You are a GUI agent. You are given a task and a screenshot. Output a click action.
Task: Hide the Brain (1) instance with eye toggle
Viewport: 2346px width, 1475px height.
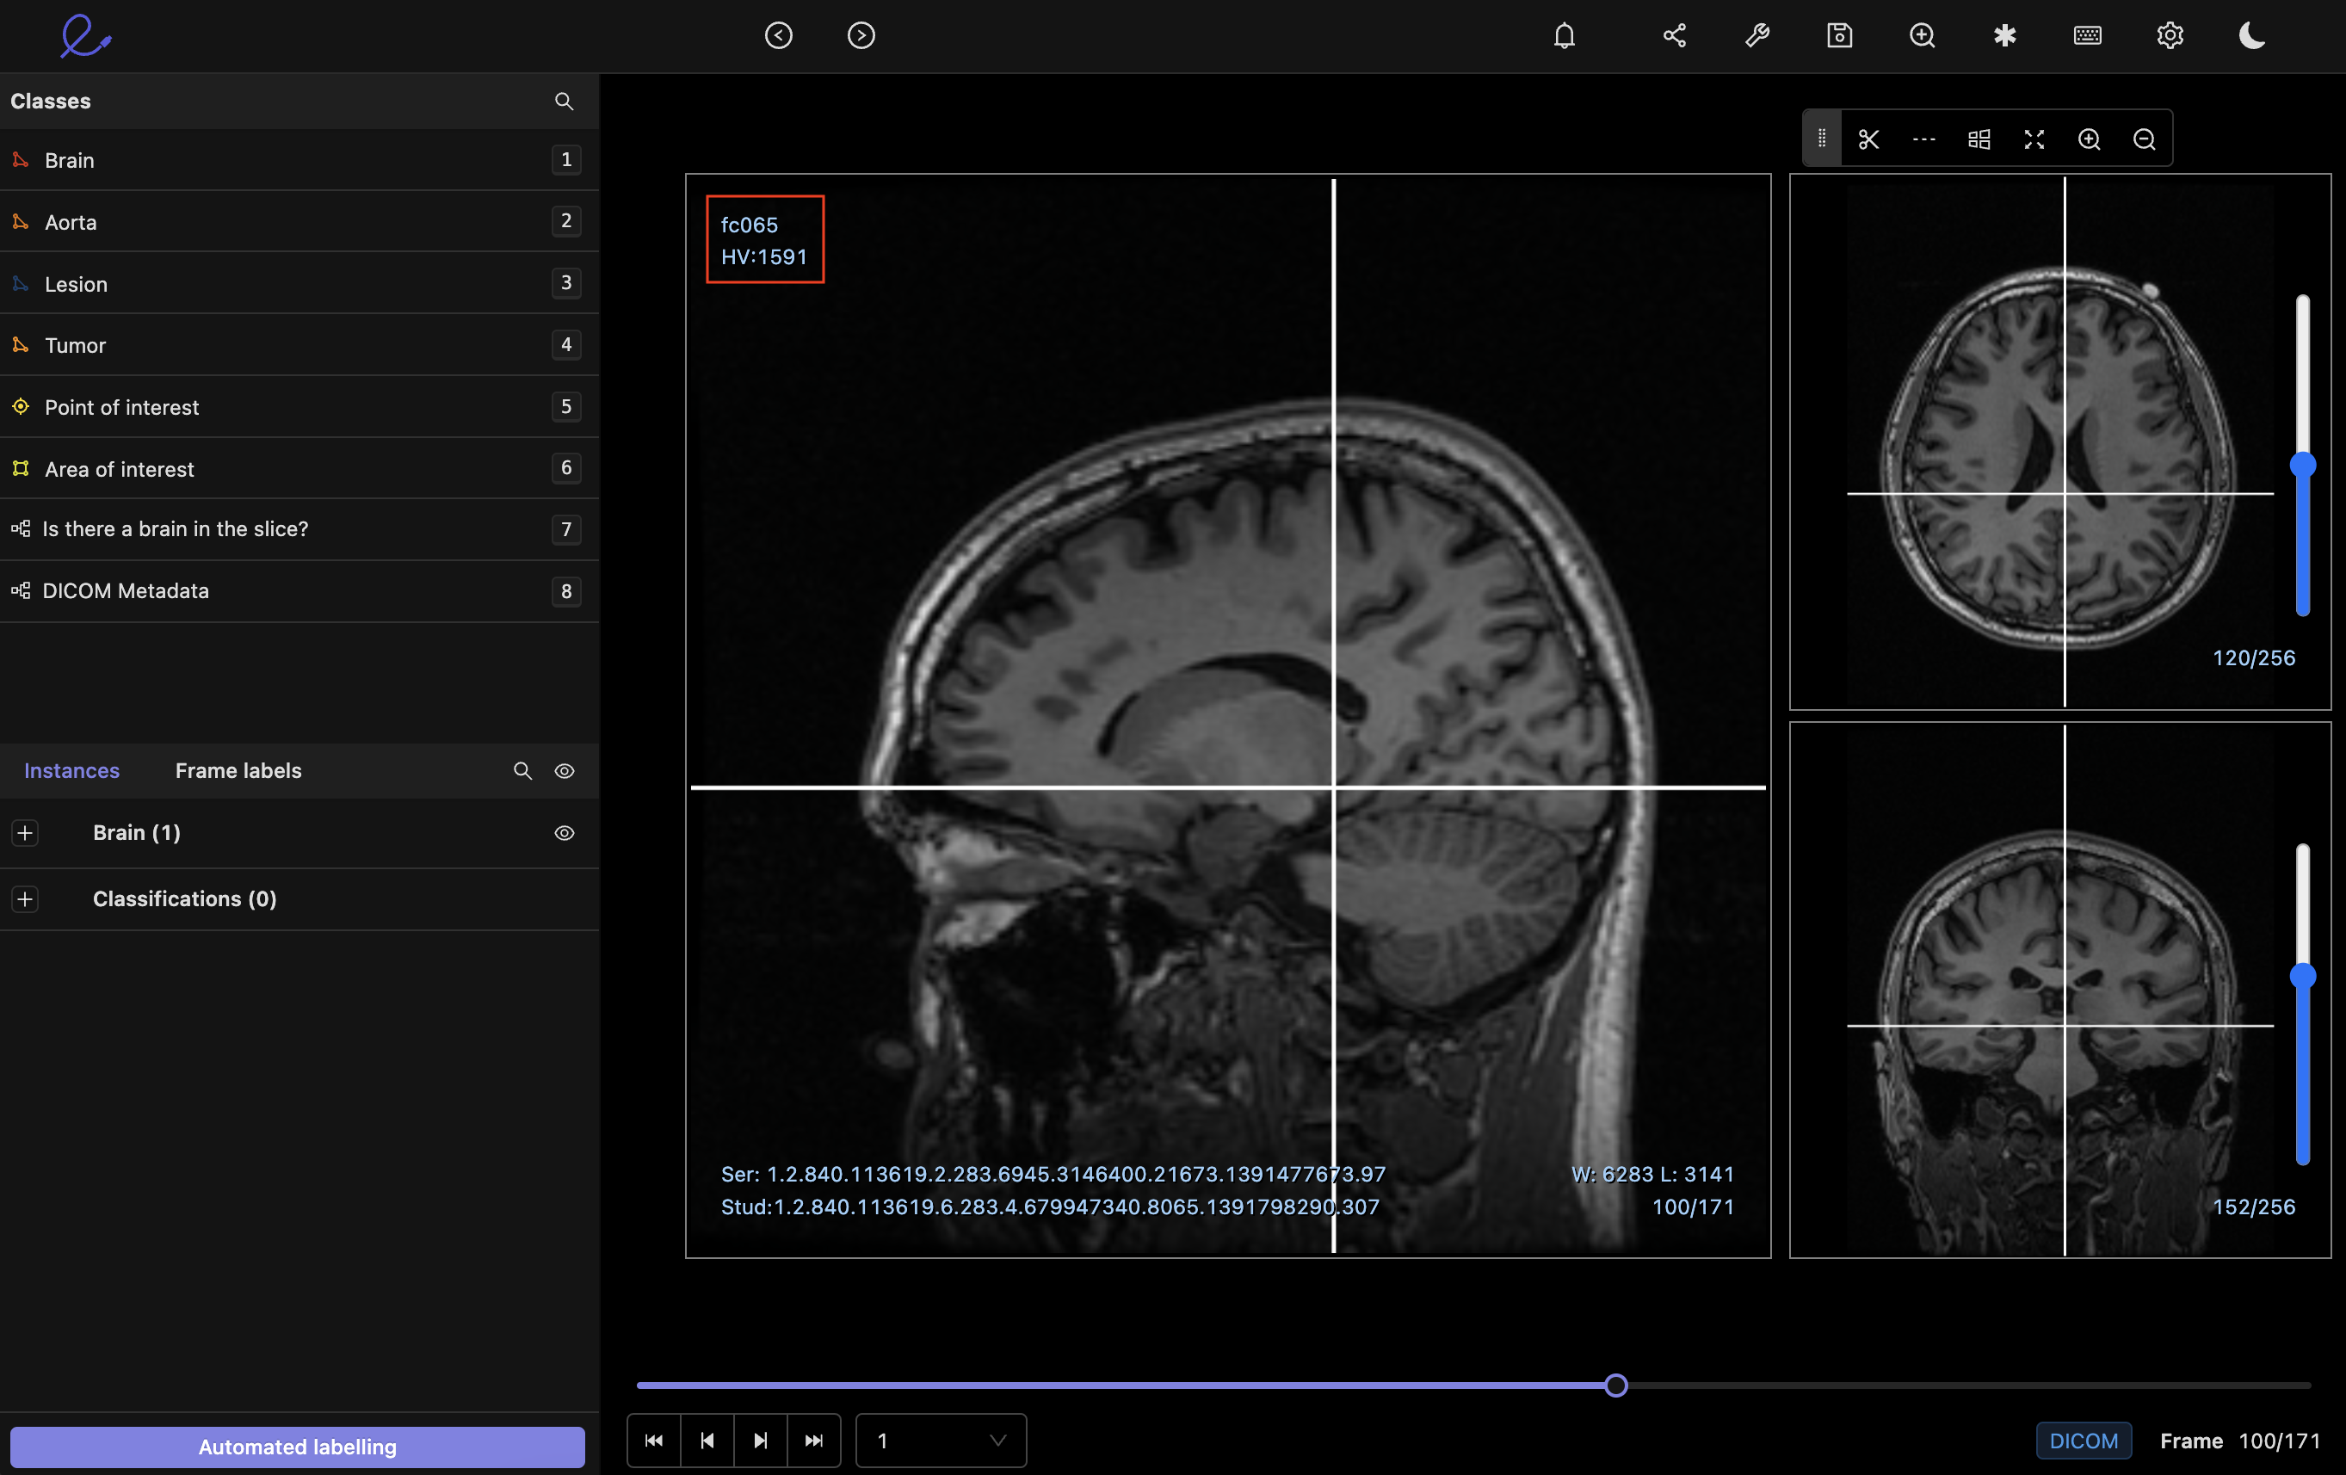pyautogui.click(x=565, y=833)
